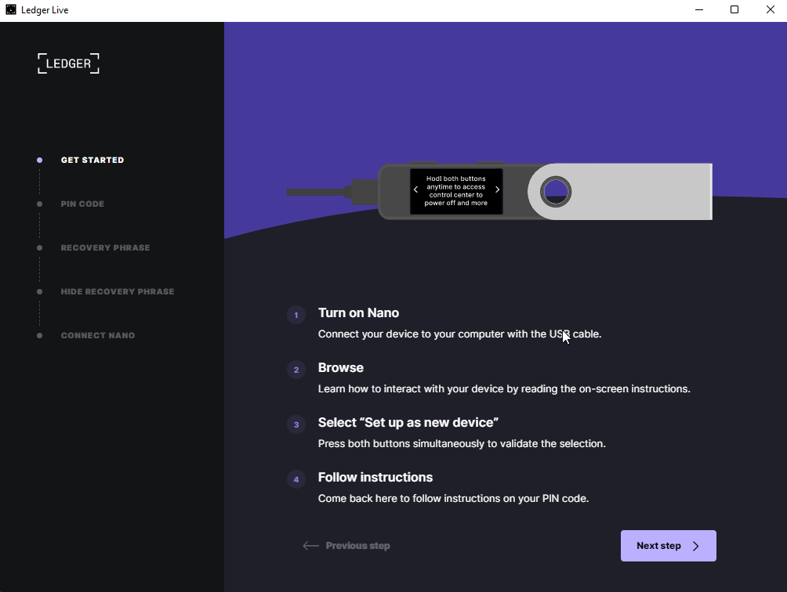The image size is (787, 592).
Task: Click the Ledger logo in the sidebar
Action: pos(68,63)
